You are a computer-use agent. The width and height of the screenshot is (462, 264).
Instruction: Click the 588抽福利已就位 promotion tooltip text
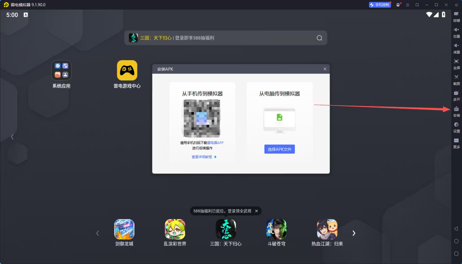point(222,211)
